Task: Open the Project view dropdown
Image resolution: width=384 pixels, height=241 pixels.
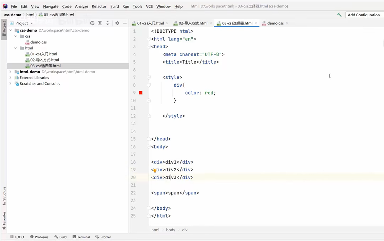Action: (22, 23)
